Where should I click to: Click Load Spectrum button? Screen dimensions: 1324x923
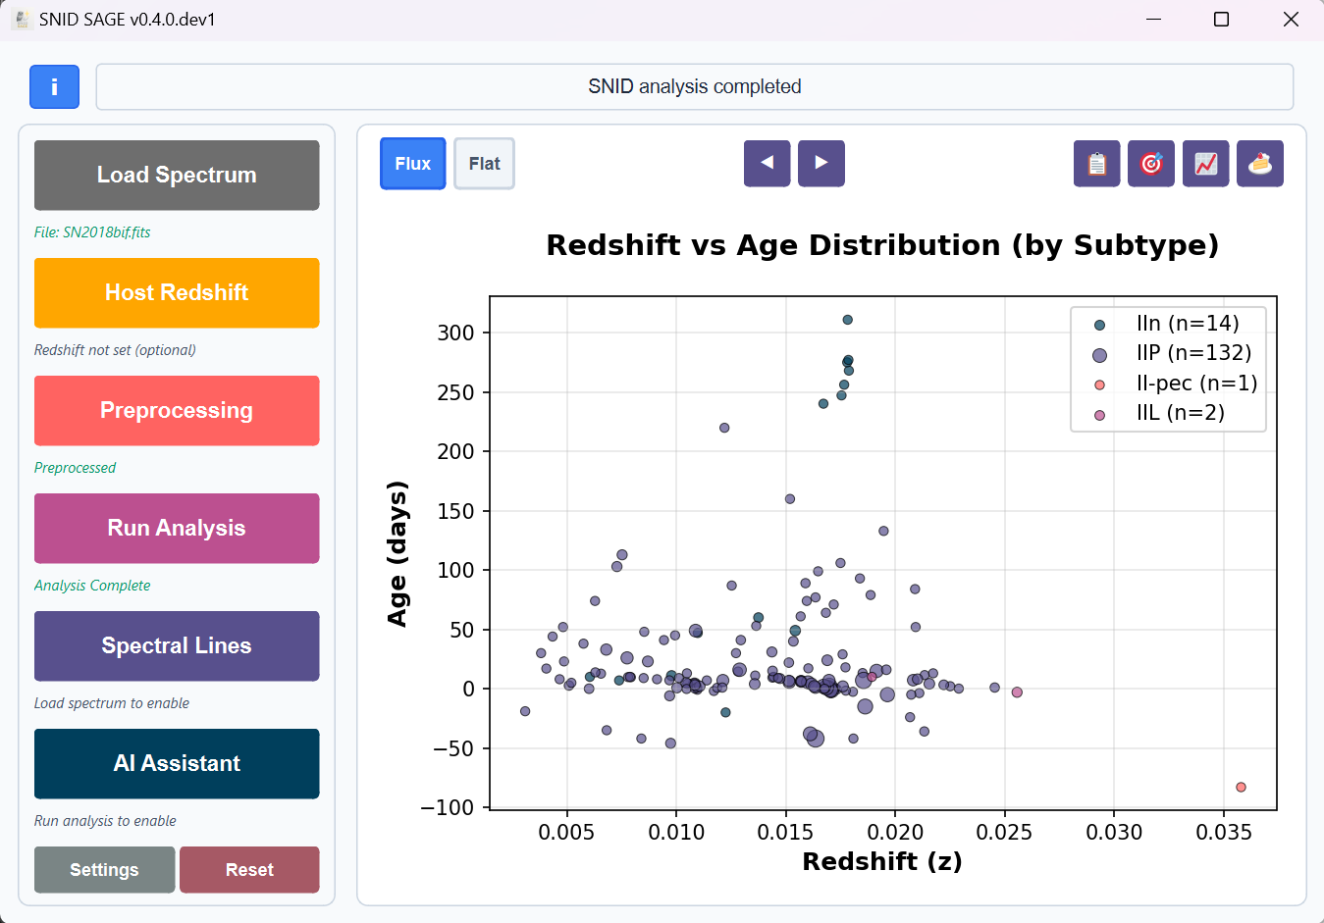tap(177, 175)
